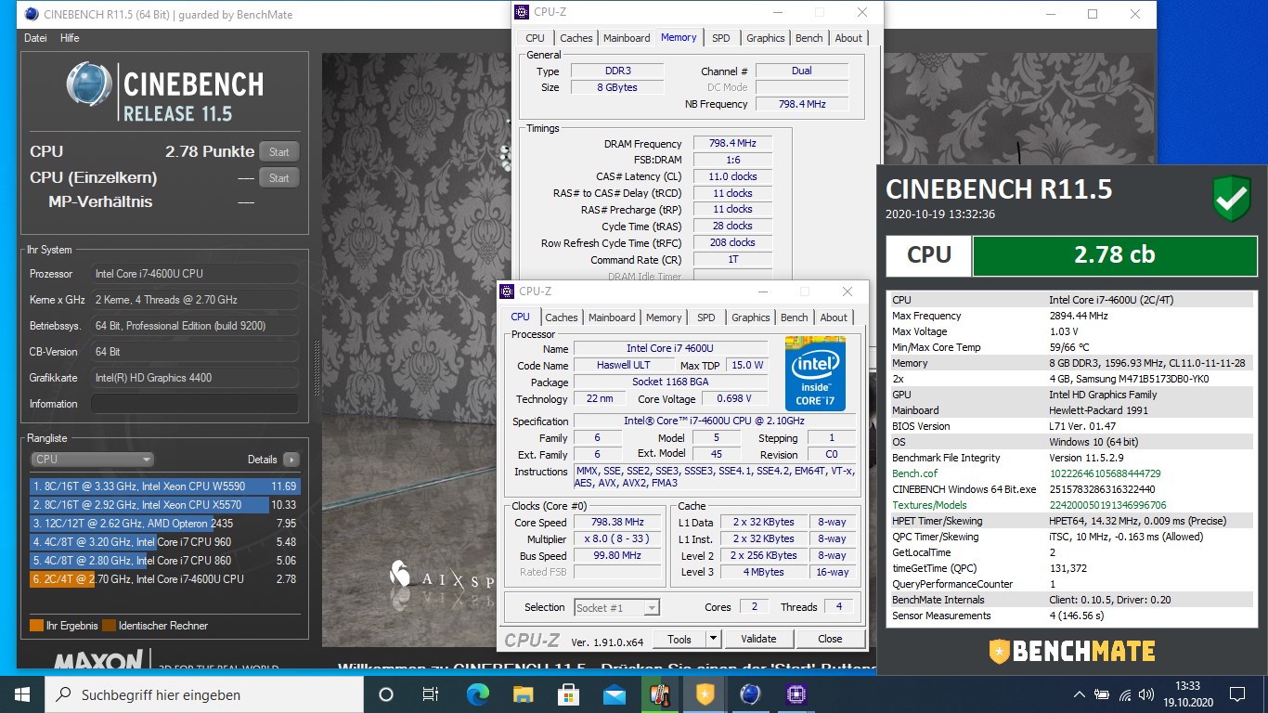Open About tab in Memory CPU-Z window
Image resolution: width=1268 pixels, height=713 pixels.
click(848, 38)
